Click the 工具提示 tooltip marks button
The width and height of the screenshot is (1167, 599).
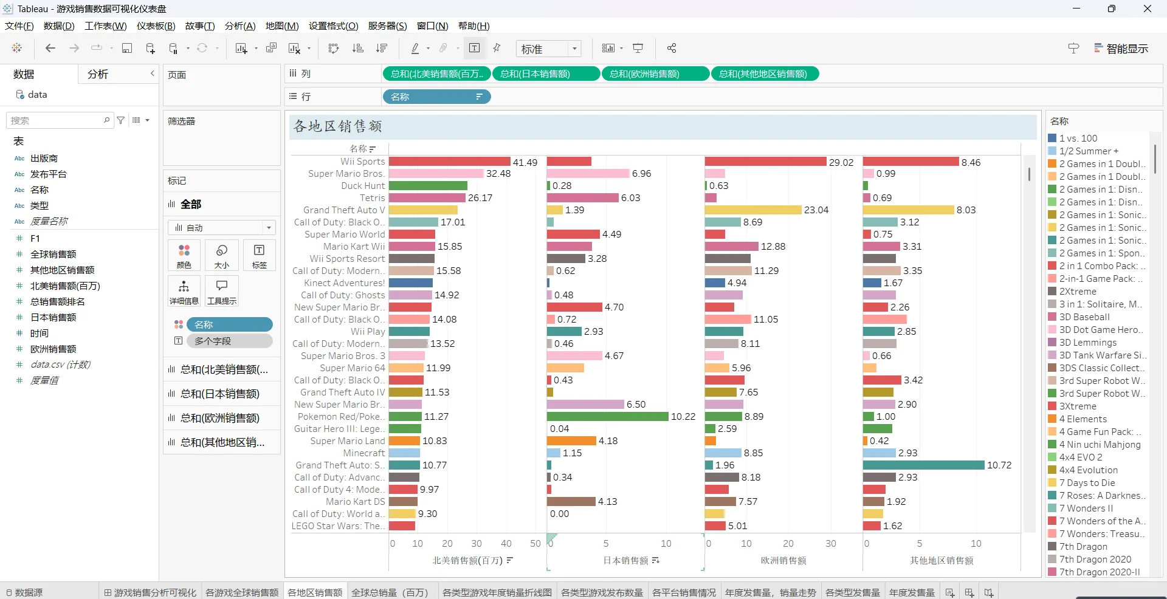222,291
